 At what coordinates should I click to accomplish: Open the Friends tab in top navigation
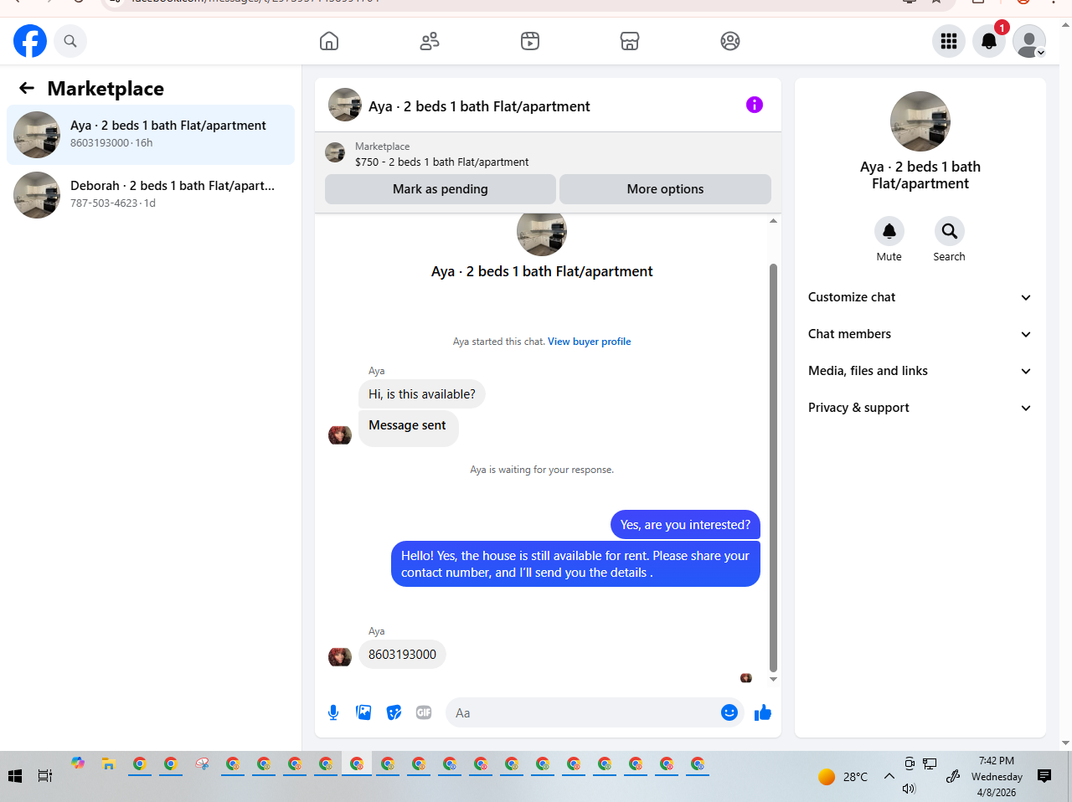[x=430, y=41]
